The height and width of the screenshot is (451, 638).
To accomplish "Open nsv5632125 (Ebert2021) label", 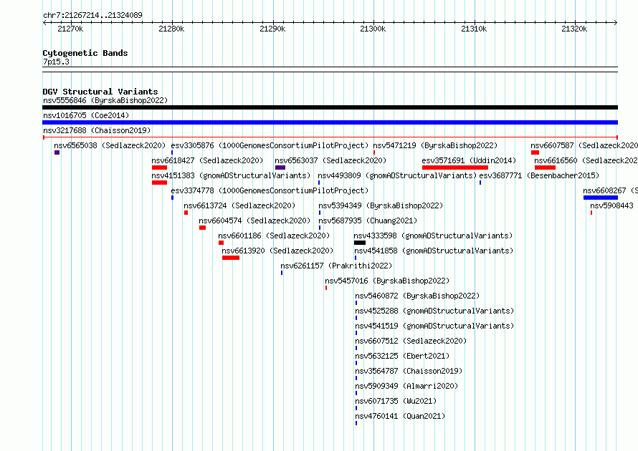I will (x=402, y=356).
